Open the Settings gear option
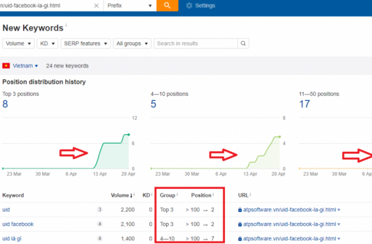This screenshot has width=372, height=244. point(201,6)
